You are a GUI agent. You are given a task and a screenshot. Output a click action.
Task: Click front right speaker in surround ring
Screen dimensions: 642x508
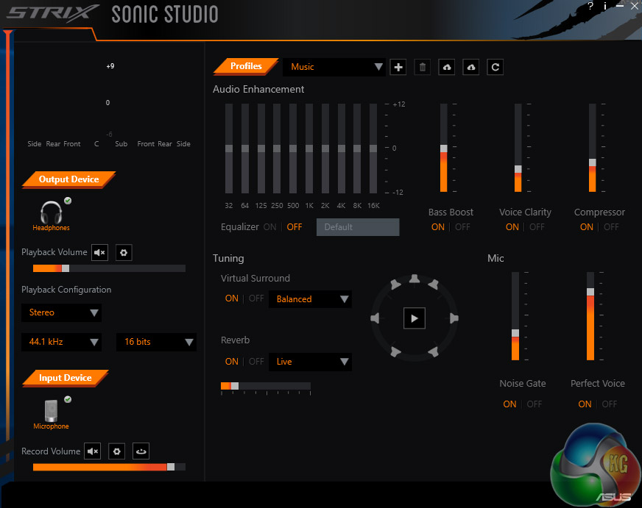[x=433, y=284]
